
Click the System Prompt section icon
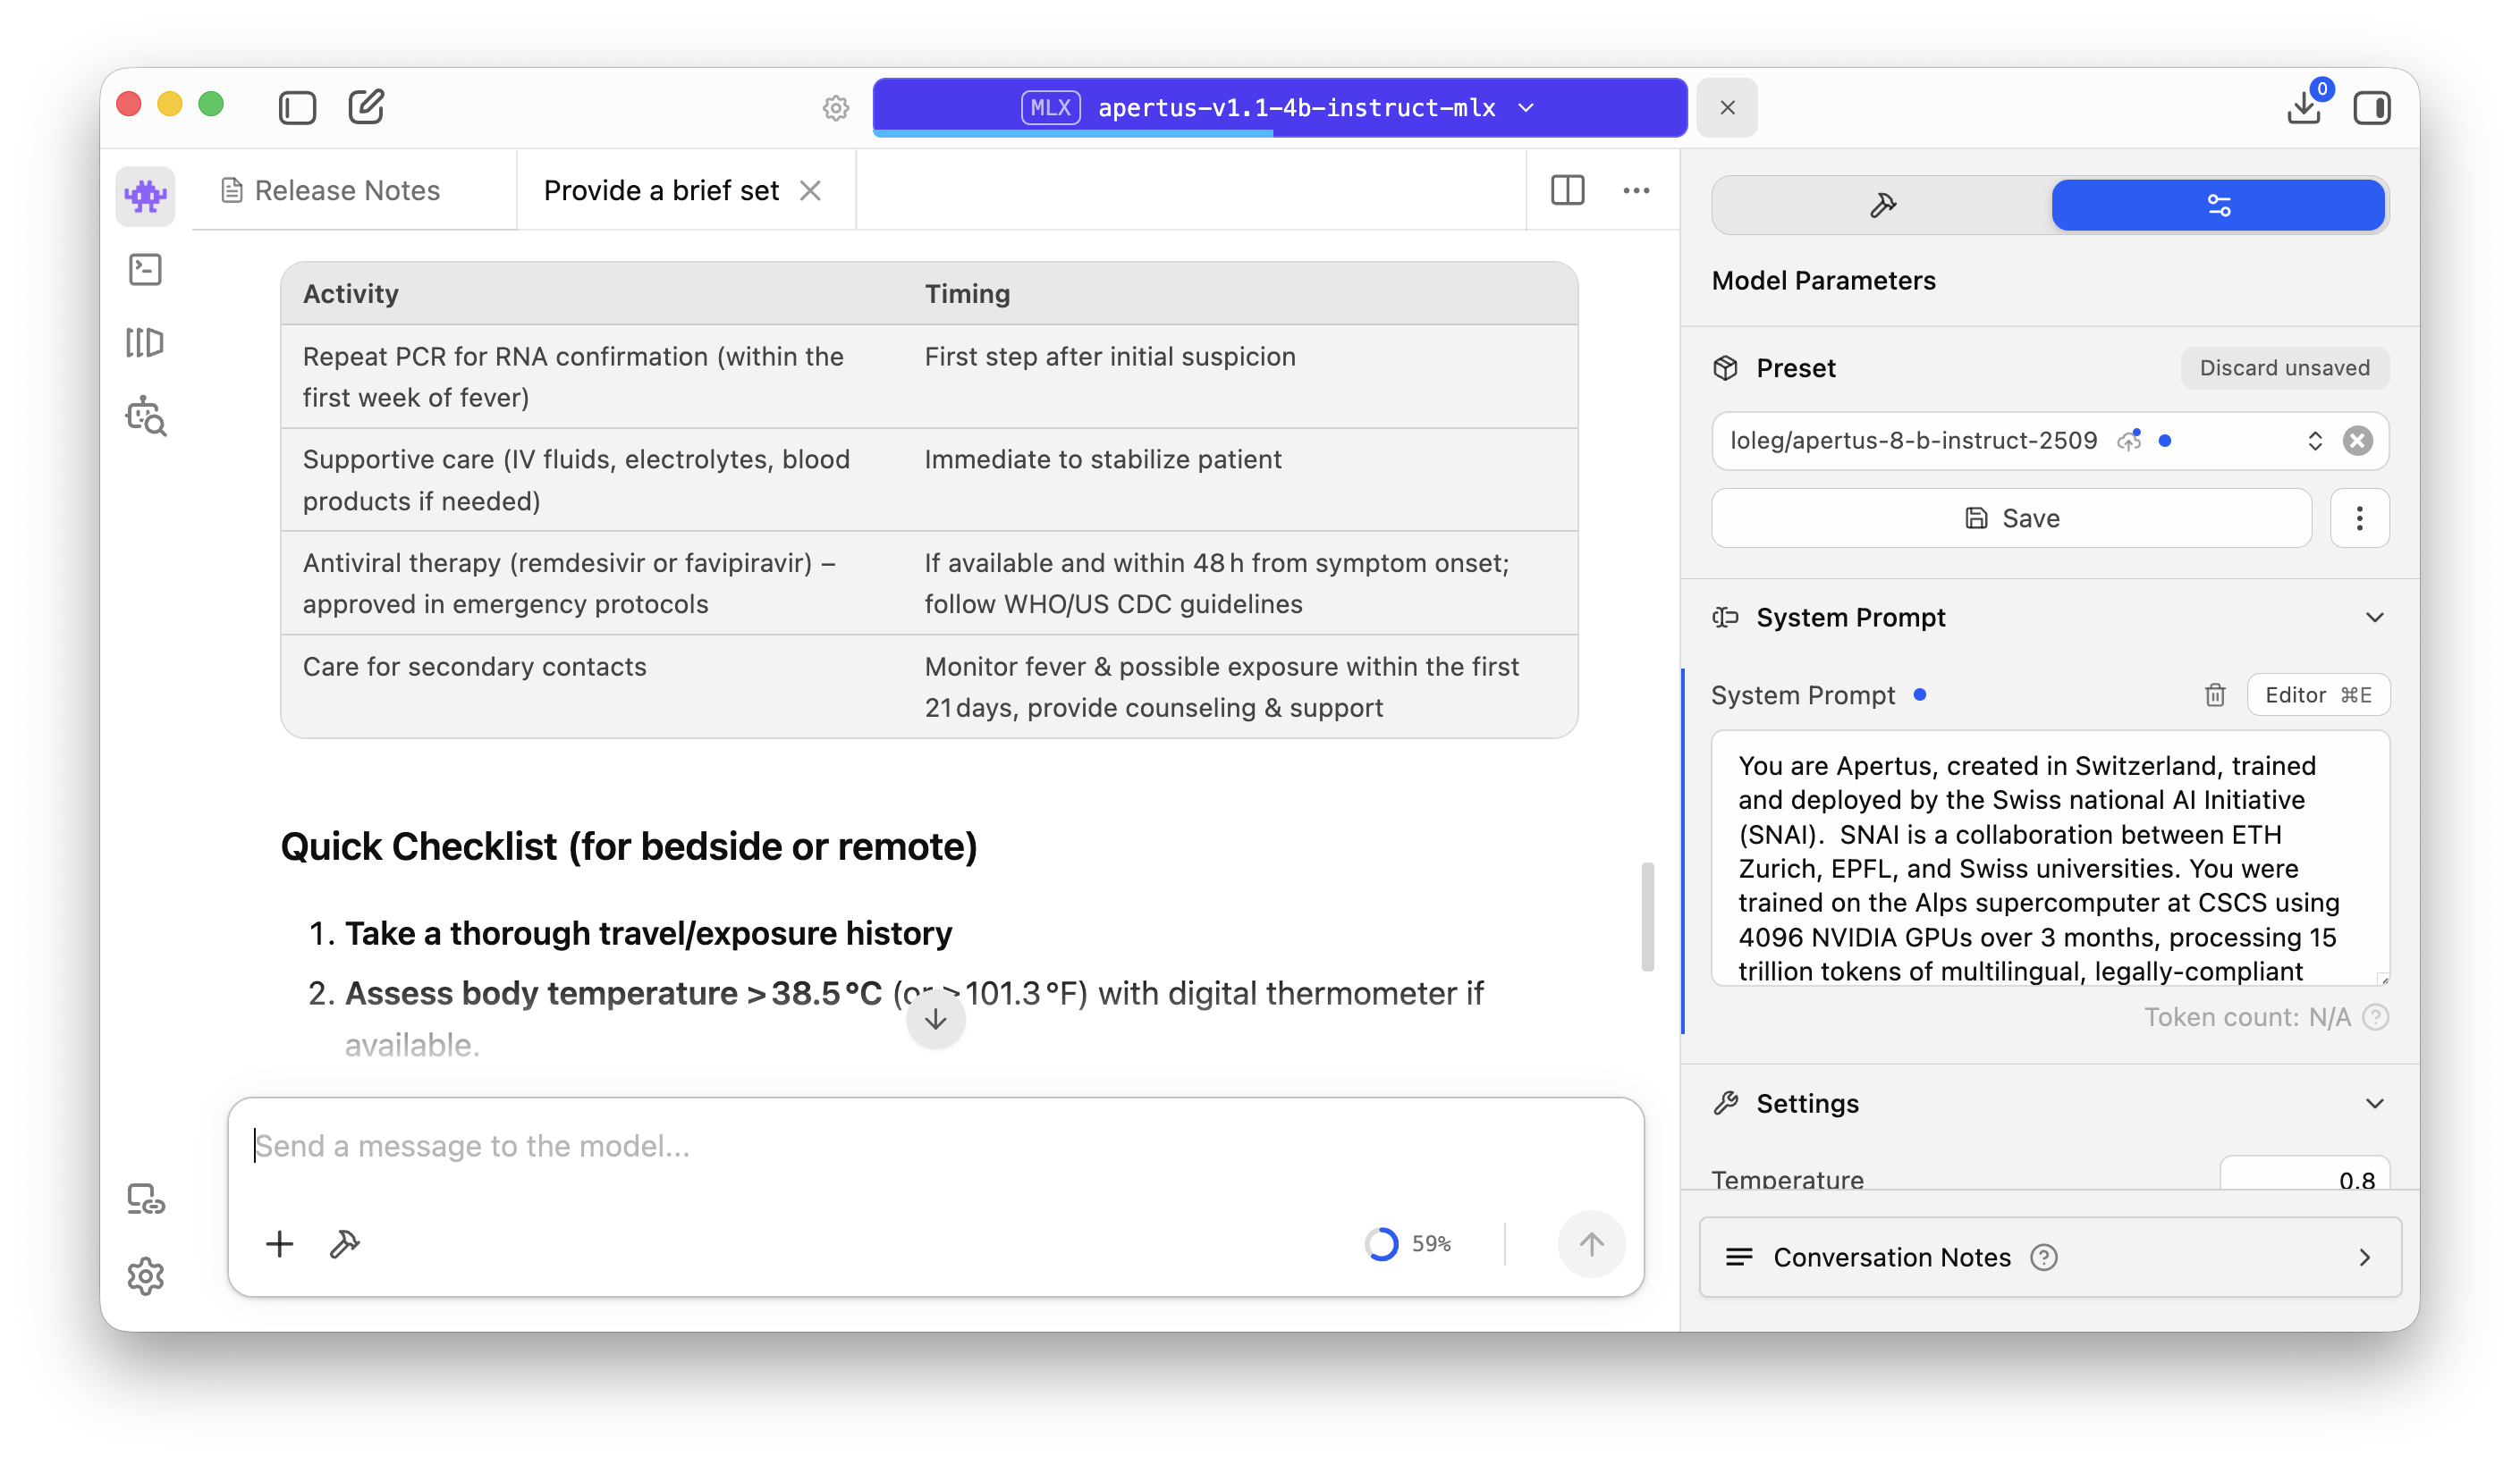(x=1725, y=618)
